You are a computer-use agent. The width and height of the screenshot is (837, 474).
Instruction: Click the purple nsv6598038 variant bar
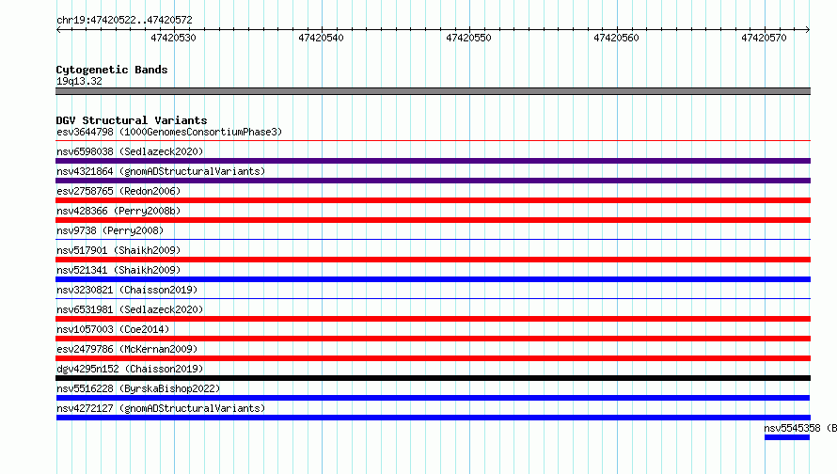pyautogui.click(x=433, y=161)
